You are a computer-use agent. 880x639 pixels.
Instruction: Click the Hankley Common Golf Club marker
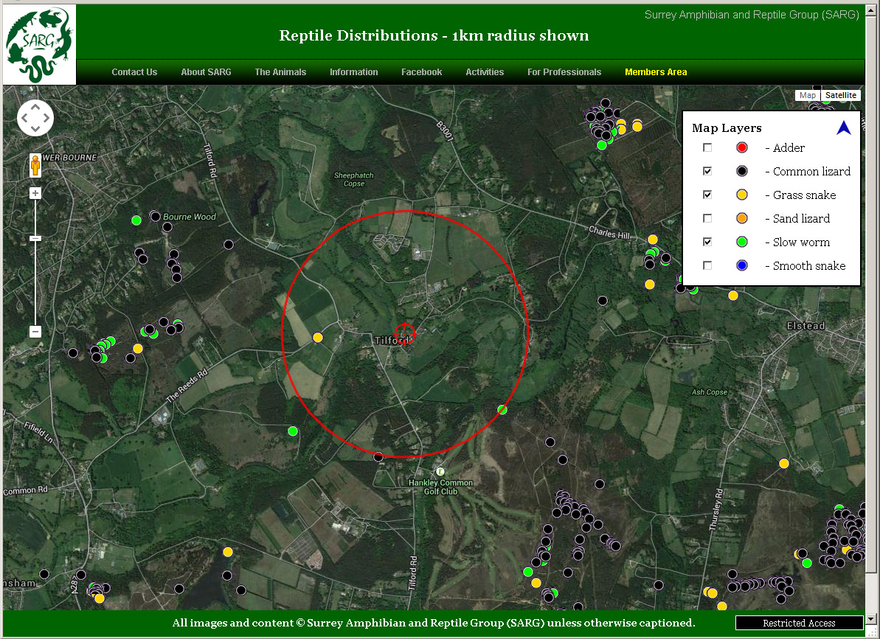point(440,472)
